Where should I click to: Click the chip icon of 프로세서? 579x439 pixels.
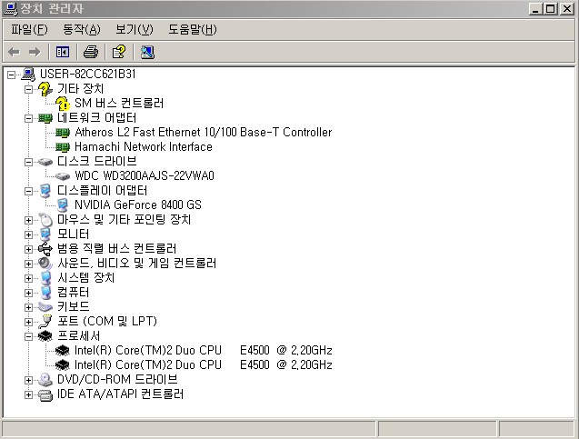click(45, 336)
